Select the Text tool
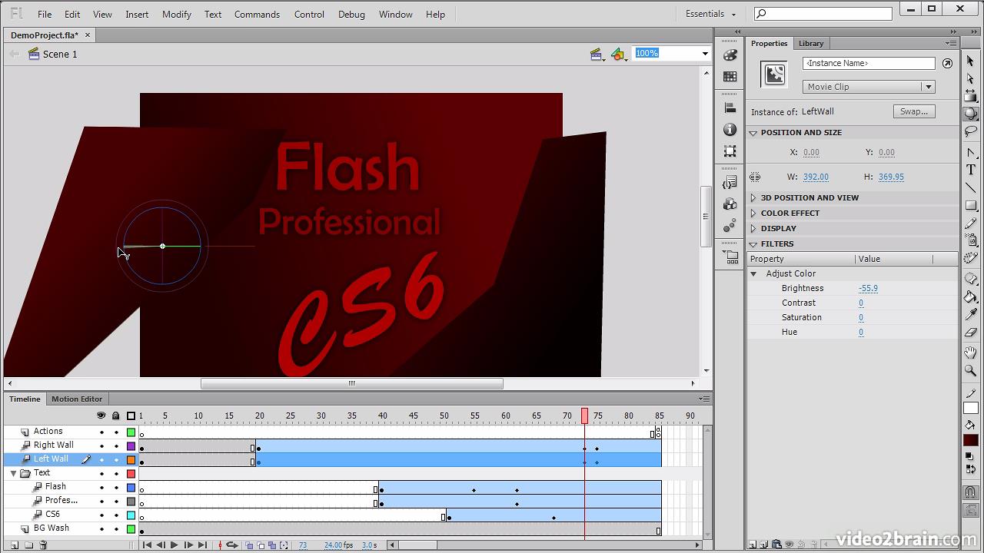Image resolution: width=984 pixels, height=553 pixels. click(971, 170)
